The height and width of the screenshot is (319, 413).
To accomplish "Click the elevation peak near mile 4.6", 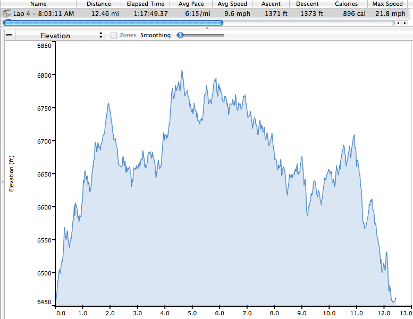I will pyautogui.click(x=182, y=71).
